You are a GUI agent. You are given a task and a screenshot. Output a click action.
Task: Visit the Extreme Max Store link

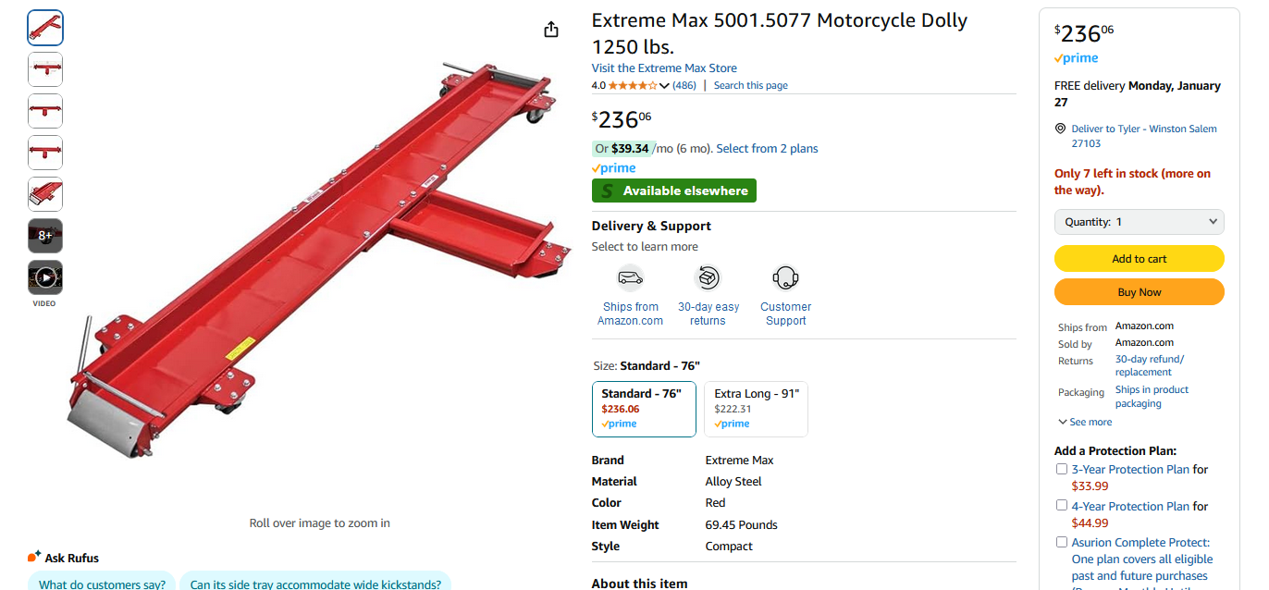(664, 68)
